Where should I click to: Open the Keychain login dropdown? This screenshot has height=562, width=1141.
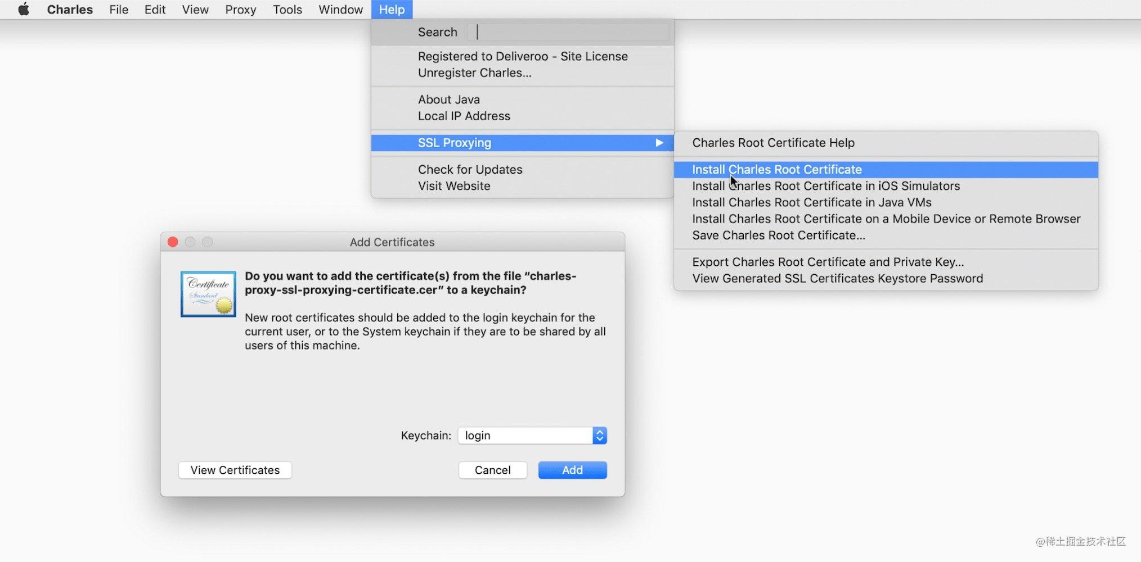click(532, 436)
